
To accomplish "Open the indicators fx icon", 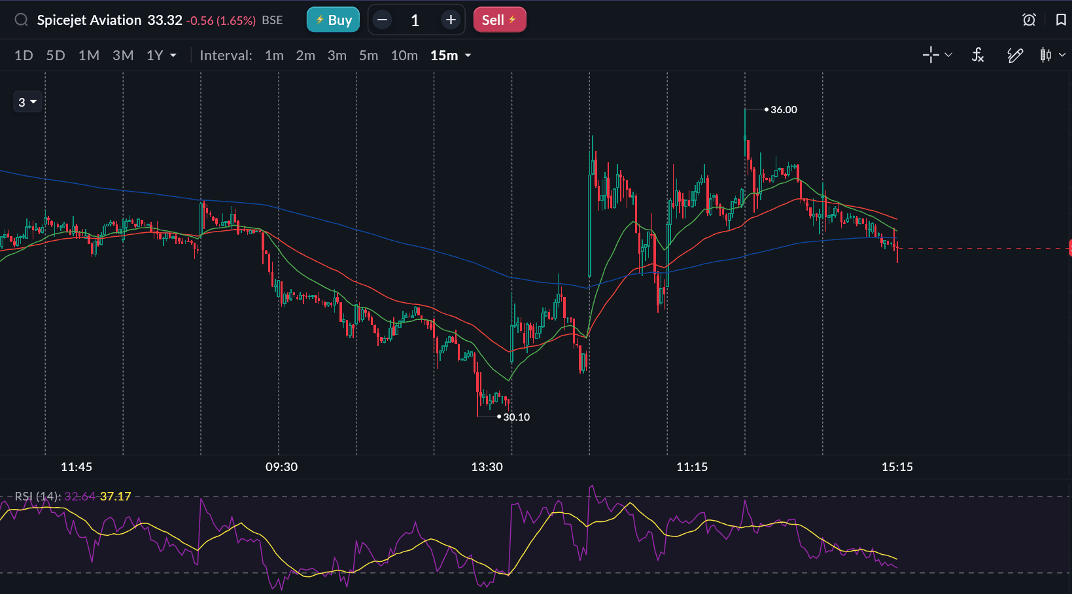I will coord(978,55).
